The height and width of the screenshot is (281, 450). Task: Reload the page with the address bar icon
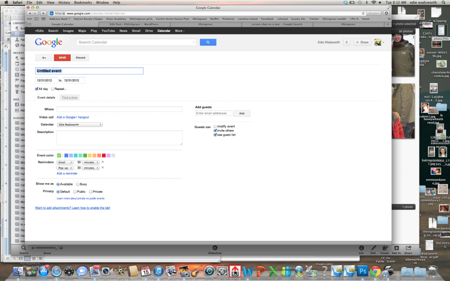(x=363, y=13)
